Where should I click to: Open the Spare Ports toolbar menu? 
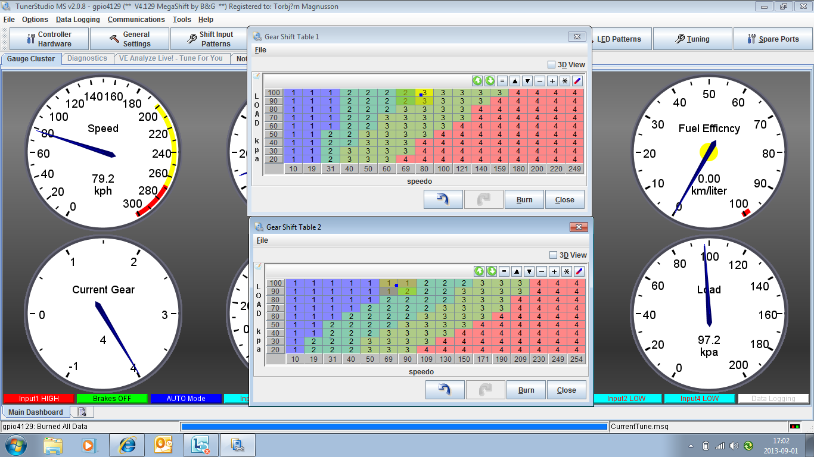pyautogui.click(x=772, y=39)
